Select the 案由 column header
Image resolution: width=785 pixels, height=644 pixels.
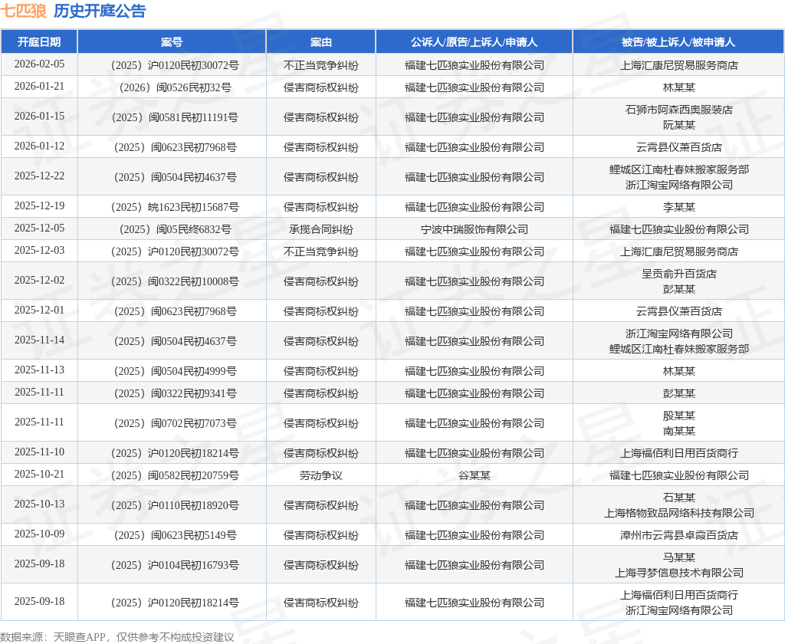(x=321, y=42)
